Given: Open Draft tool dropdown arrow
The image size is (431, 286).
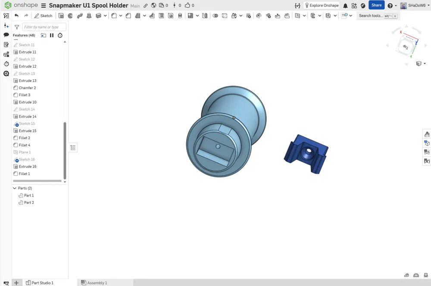Looking at the screenshot, I should [144, 16].
